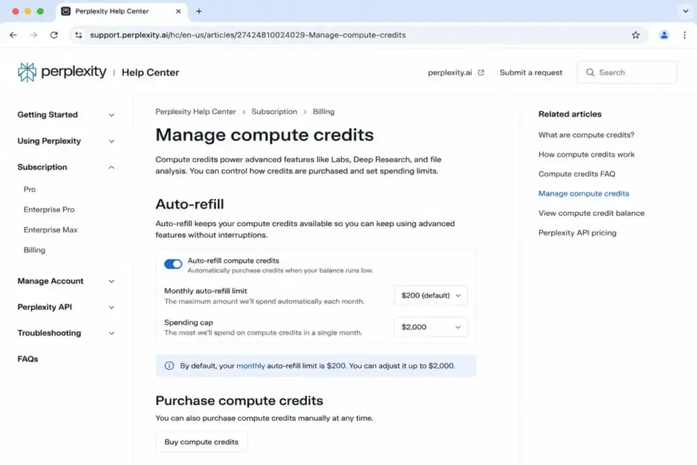The image size is (697, 465).
Task: Select Enterprise Max in the sidebar
Action: pyautogui.click(x=50, y=230)
